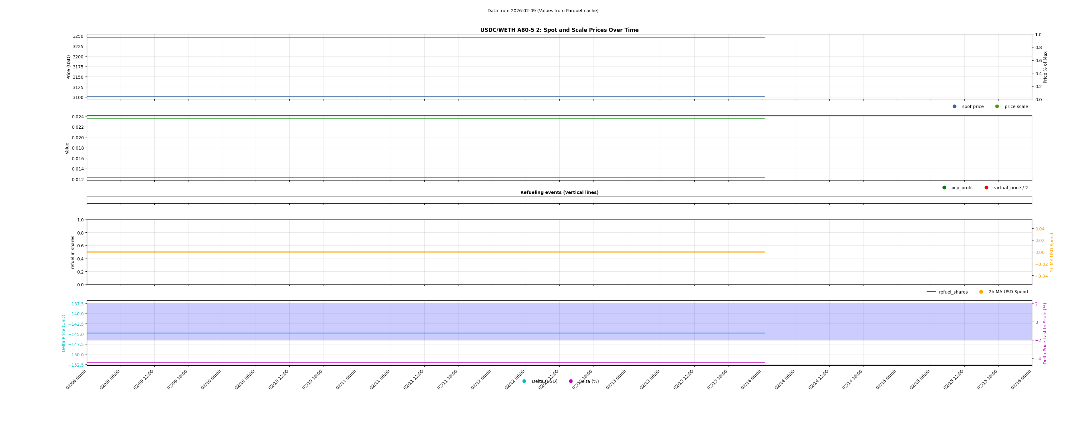Click the 02/09 00:00 x-axis tick label
Screen dimensions: 1086x430
(x=76, y=379)
